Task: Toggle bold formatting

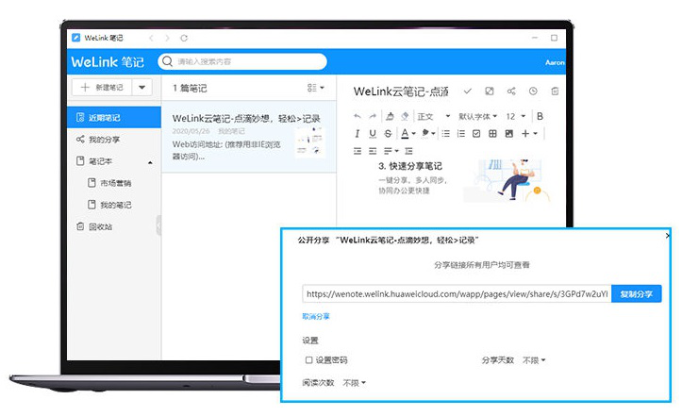Action: point(540,116)
